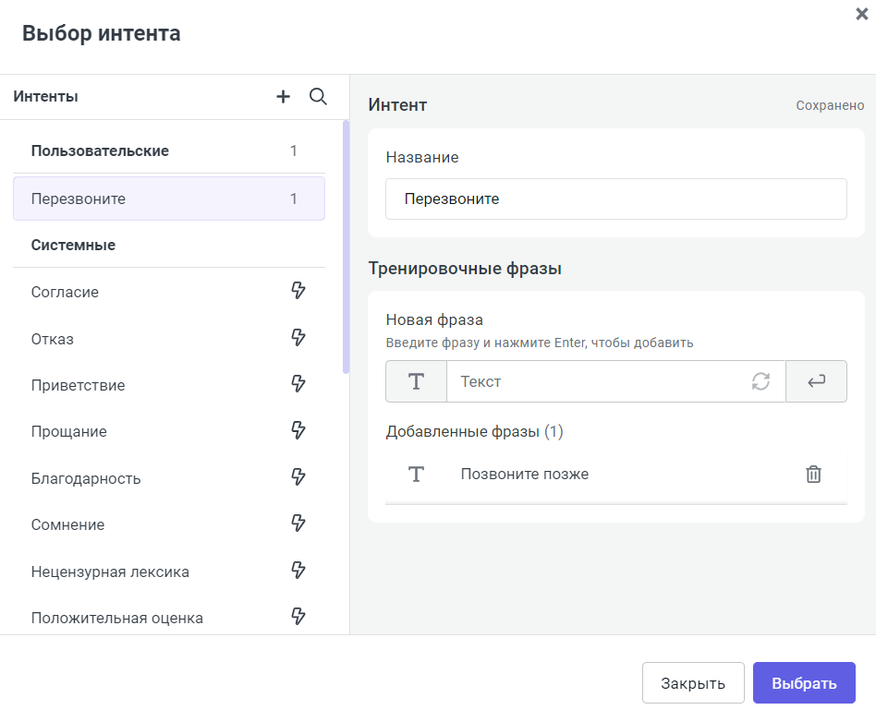876x710 pixels.
Task: Click the Название input field
Action: click(616, 199)
